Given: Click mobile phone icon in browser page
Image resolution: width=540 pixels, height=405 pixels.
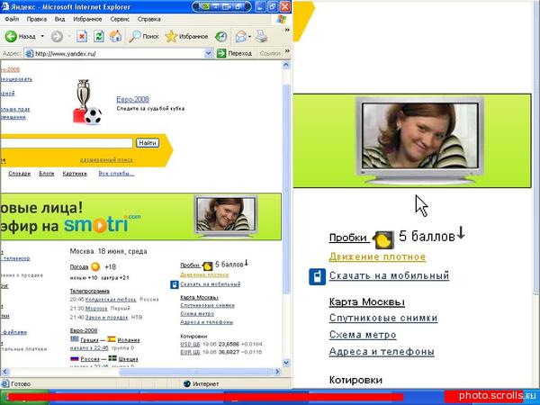Looking at the screenshot, I should tap(175, 284).
